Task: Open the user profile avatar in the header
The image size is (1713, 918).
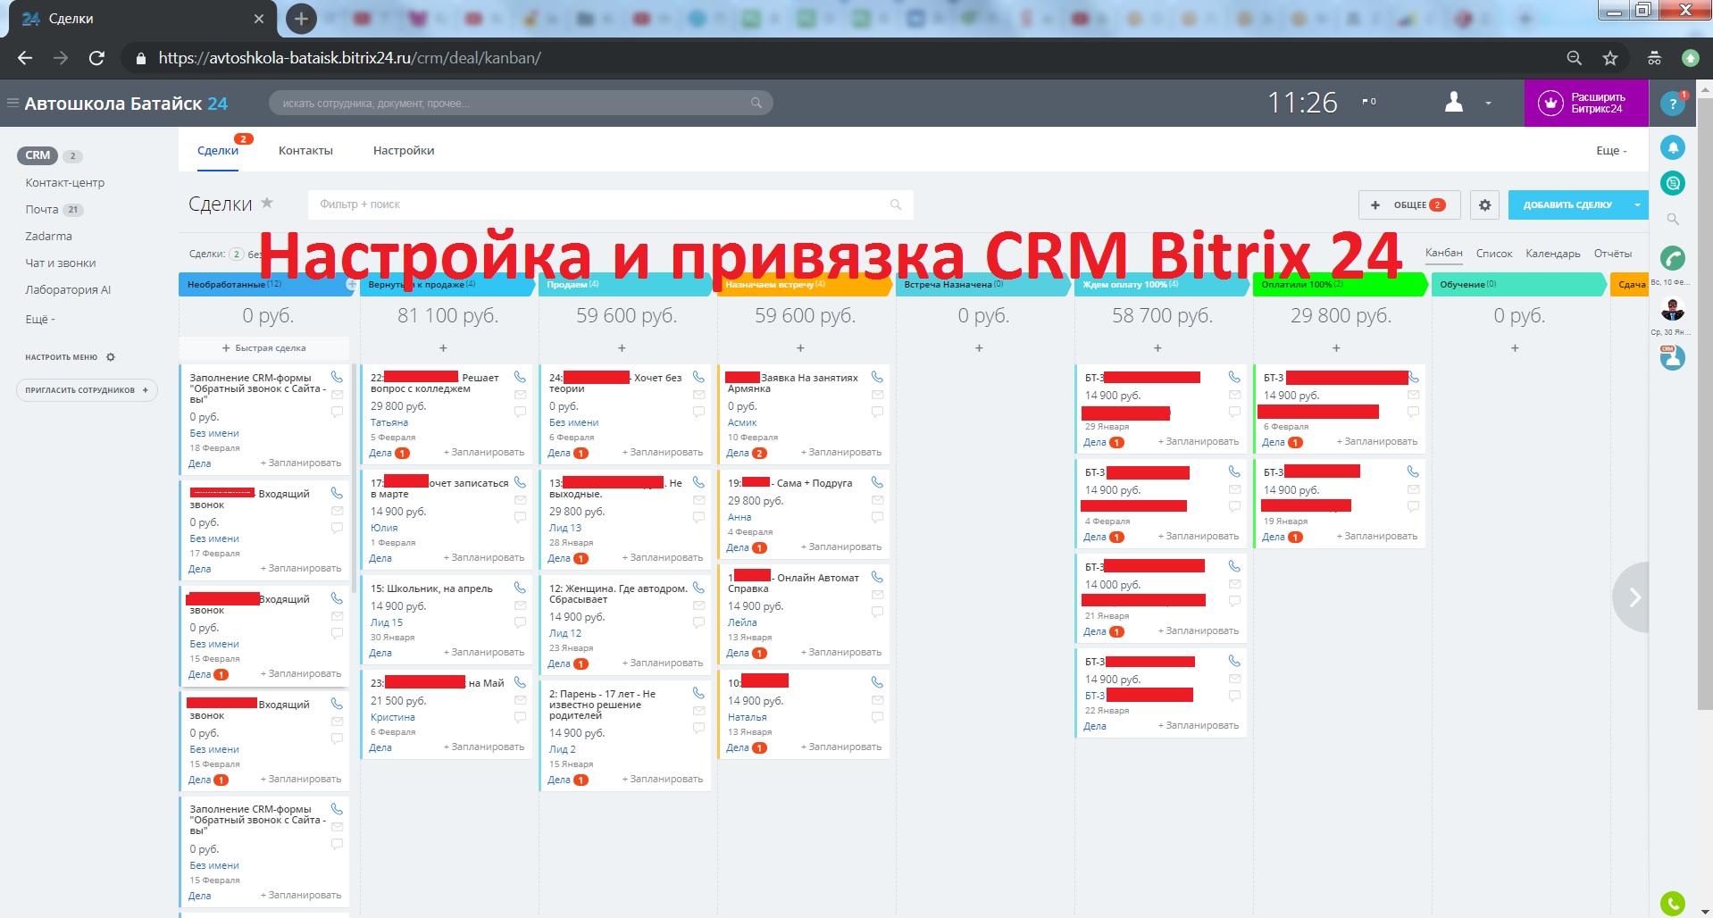Action: [1454, 102]
